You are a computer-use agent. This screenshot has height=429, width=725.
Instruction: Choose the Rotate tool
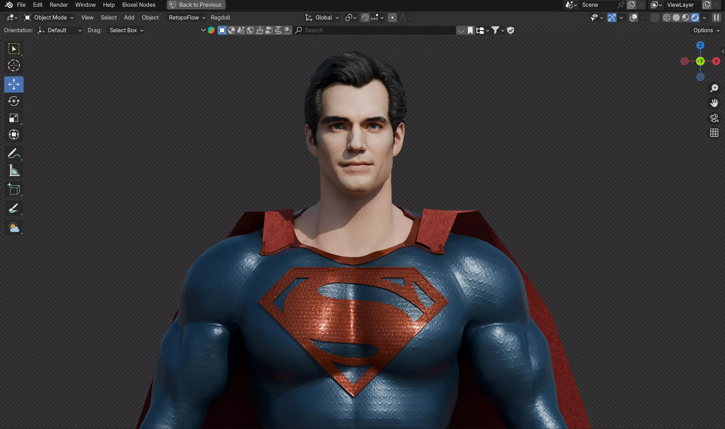click(14, 101)
